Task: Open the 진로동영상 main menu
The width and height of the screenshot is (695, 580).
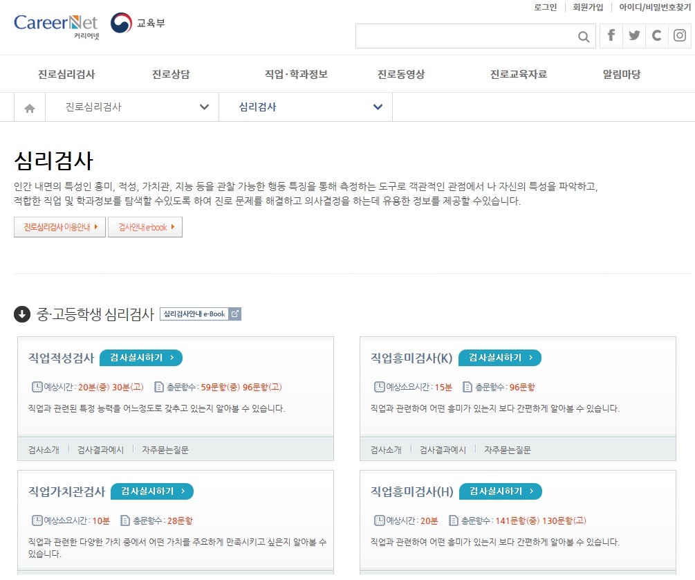Action: pos(401,74)
